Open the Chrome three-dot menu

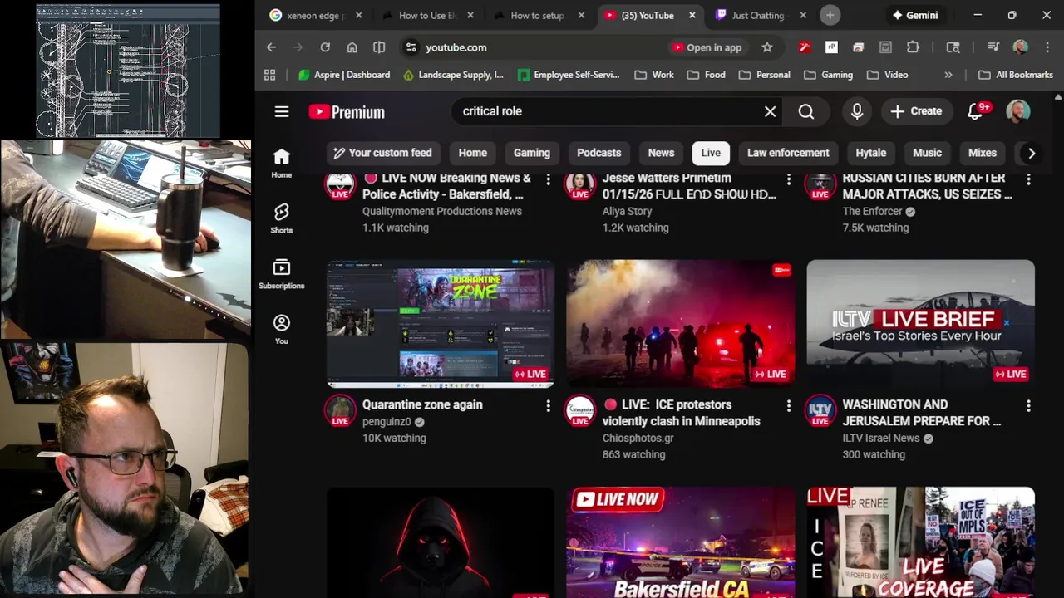(x=1047, y=47)
